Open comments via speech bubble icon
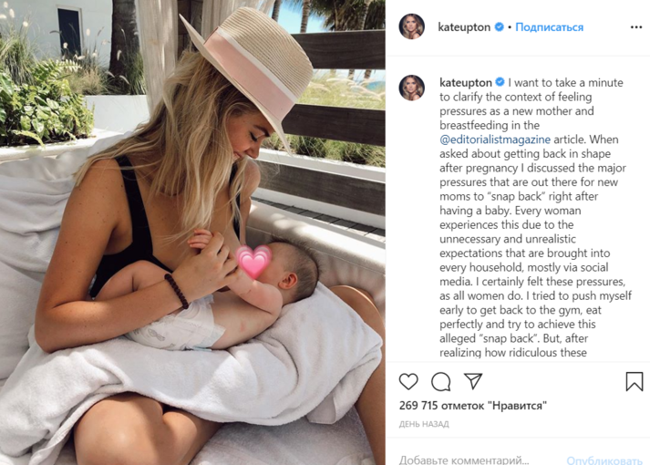The width and height of the screenshot is (650, 465). pos(440,381)
